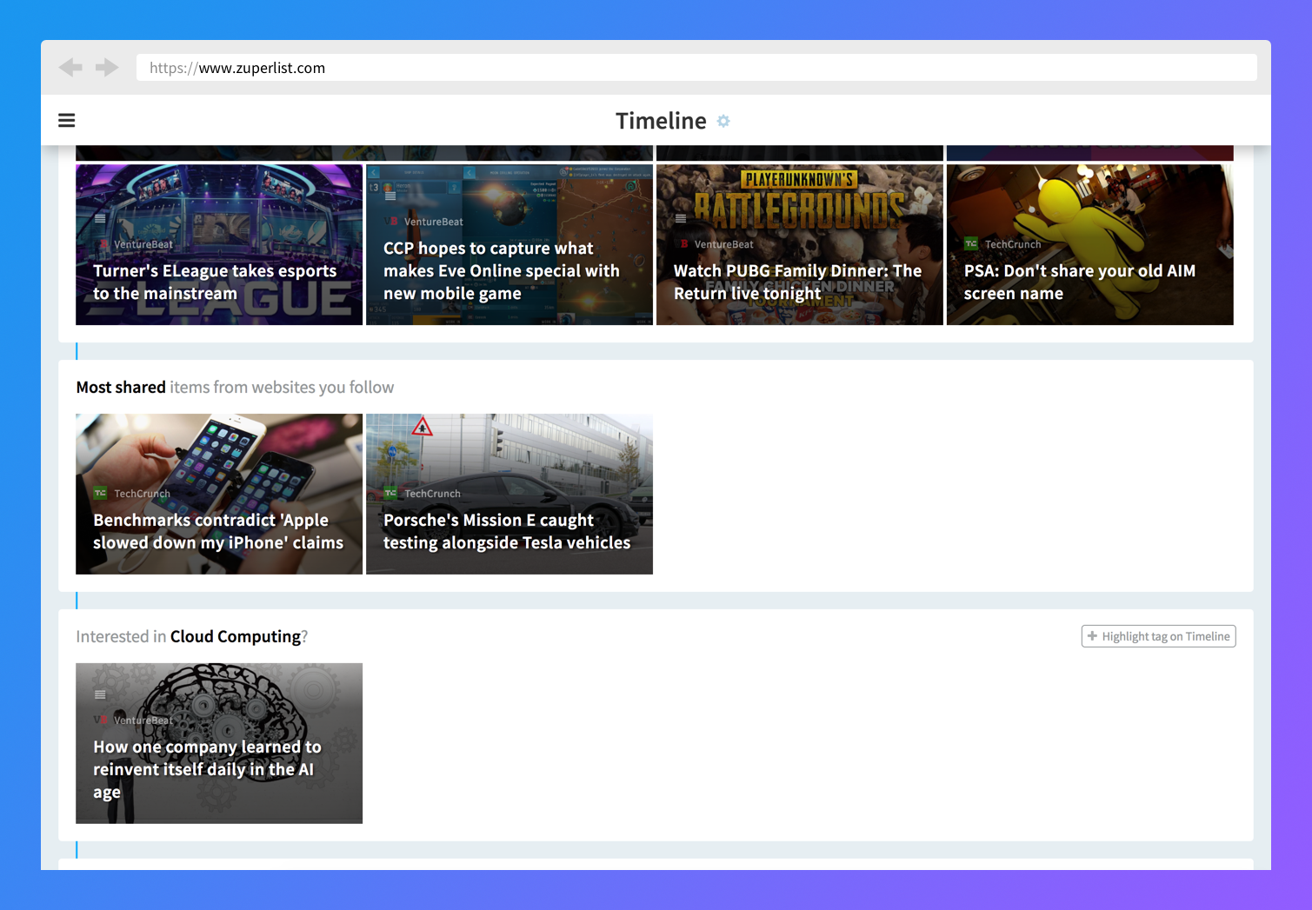This screenshot has height=910, width=1312.
Task: Click the browser back arrow
Action: tap(70, 67)
